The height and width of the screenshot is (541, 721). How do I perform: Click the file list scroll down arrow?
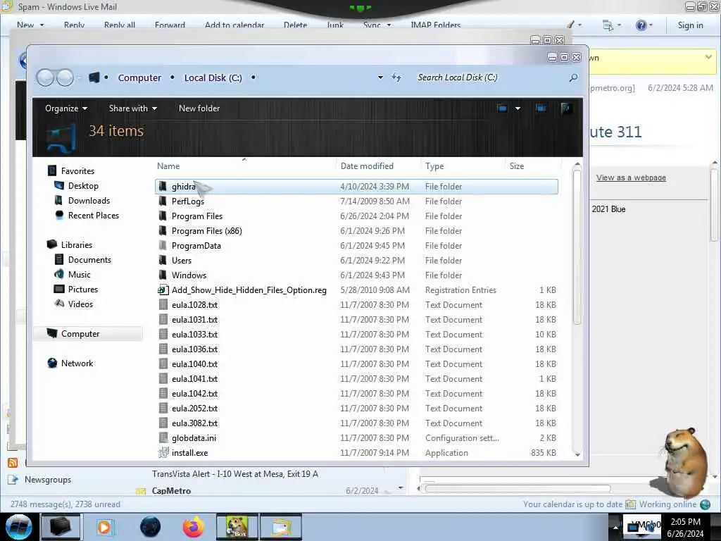pos(577,454)
